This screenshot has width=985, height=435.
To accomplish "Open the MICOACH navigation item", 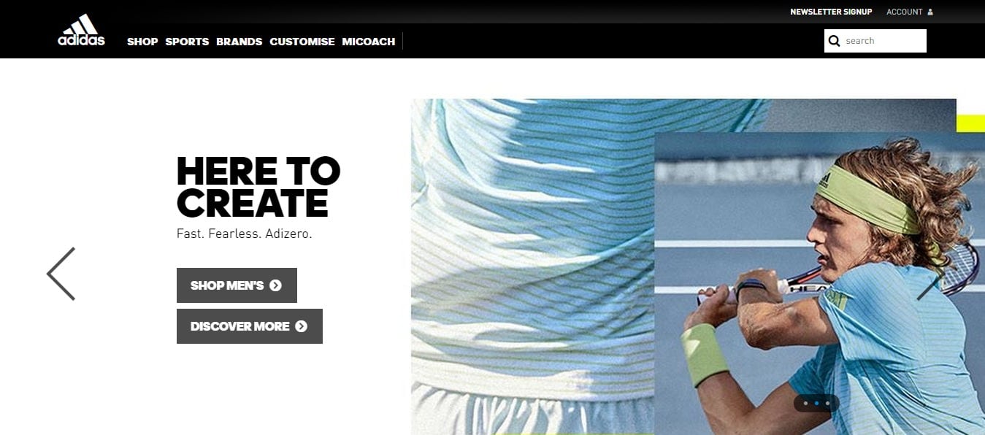I will (x=369, y=42).
